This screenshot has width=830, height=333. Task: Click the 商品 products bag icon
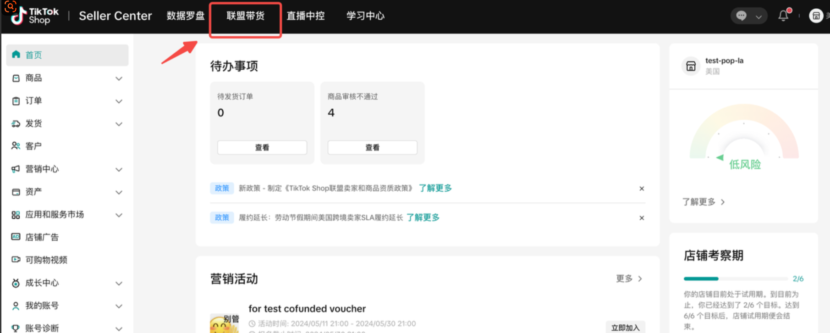16,78
